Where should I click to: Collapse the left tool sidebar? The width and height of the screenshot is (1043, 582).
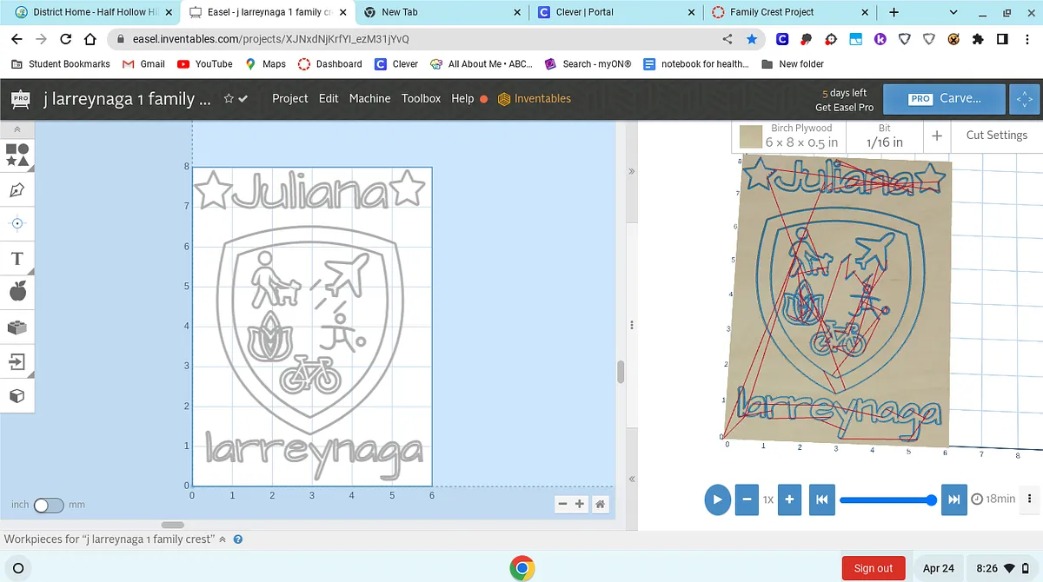point(17,129)
